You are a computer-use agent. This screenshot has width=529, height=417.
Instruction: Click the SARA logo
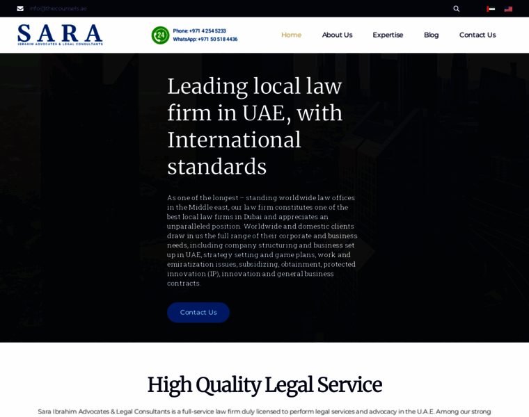point(60,35)
